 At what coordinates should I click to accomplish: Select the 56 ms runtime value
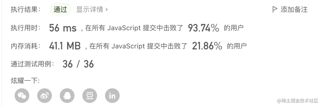pos(63,28)
